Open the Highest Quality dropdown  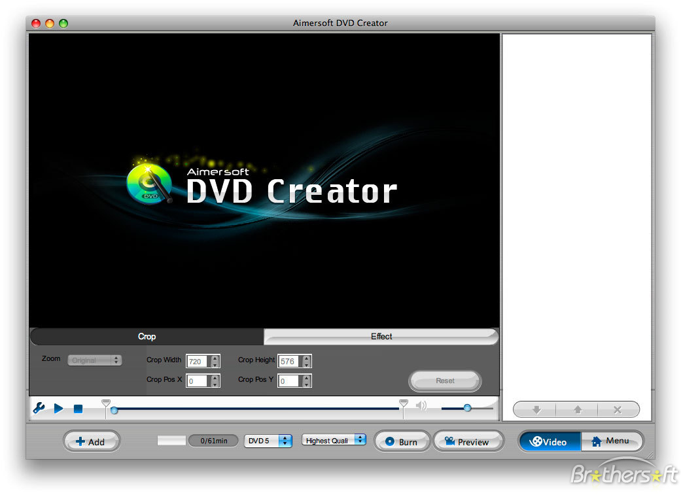pyautogui.click(x=334, y=440)
